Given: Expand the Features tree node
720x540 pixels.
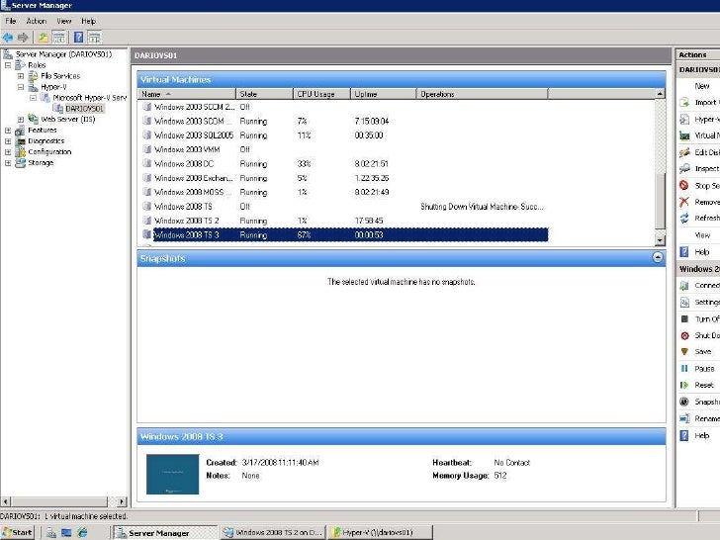Looking at the screenshot, I should (8, 131).
